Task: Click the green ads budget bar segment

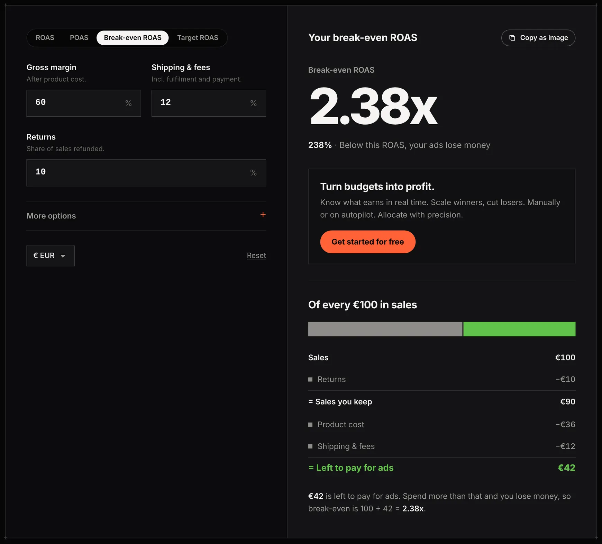Action: (x=519, y=329)
